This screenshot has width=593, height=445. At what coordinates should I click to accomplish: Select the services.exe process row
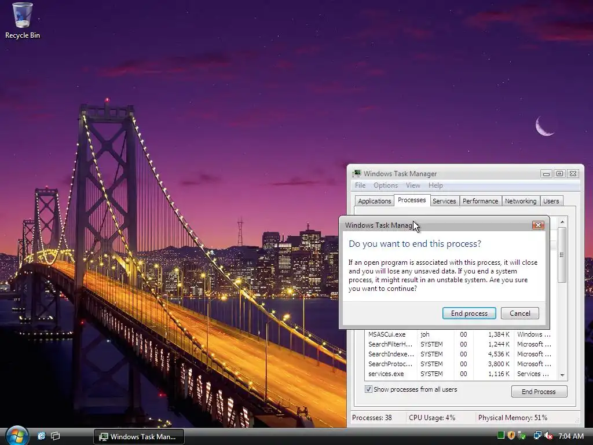tap(459, 374)
